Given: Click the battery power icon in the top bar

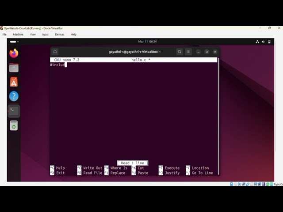Looking at the screenshot, I should tap(269, 42).
